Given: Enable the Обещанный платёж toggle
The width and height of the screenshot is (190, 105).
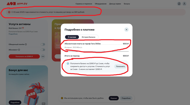Looking at the screenshot, I should click(x=43, y=44).
